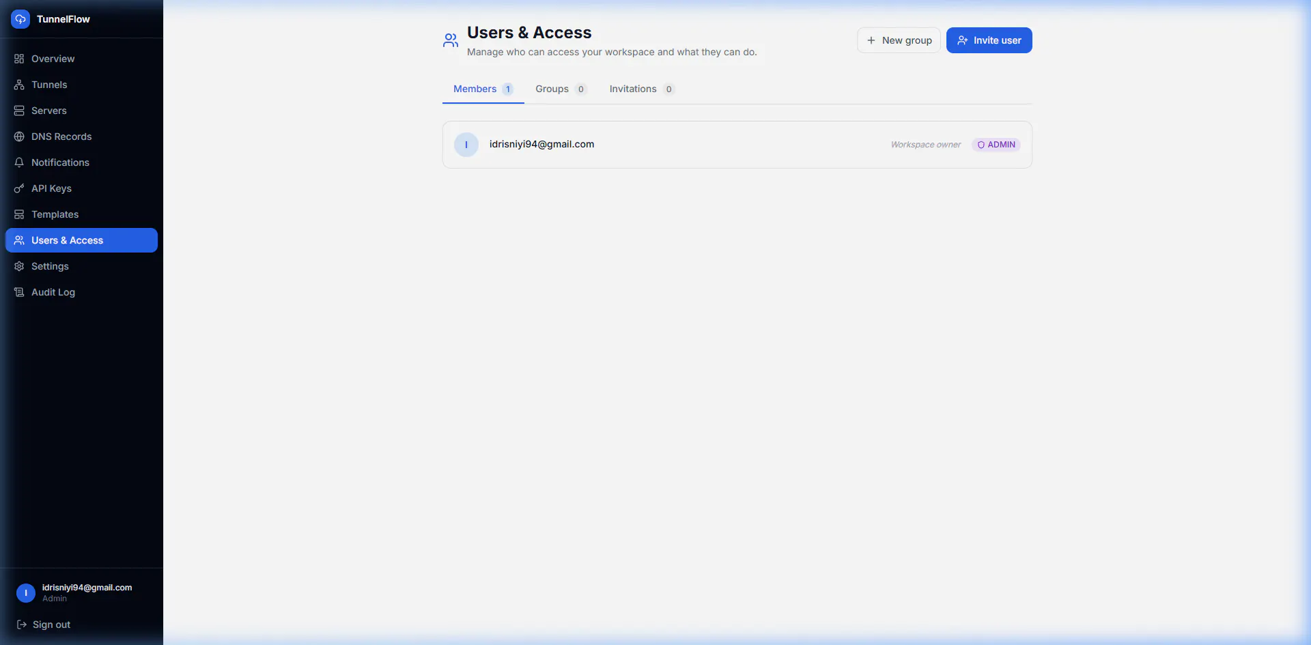Open Settings from the sidebar
The height and width of the screenshot is (645, 1311).
point(81,266)
